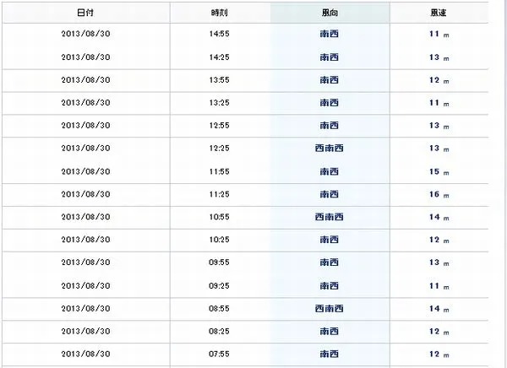Click the 風向 column header

point(330,13)
